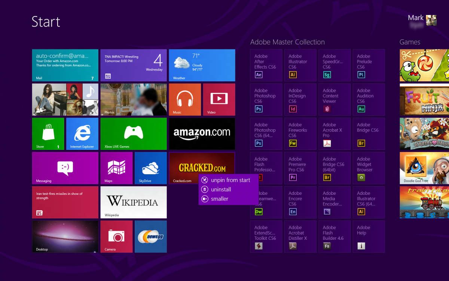The image size is (449, 281).
Task: Open the Photos tile
Action: coord(134,100)
